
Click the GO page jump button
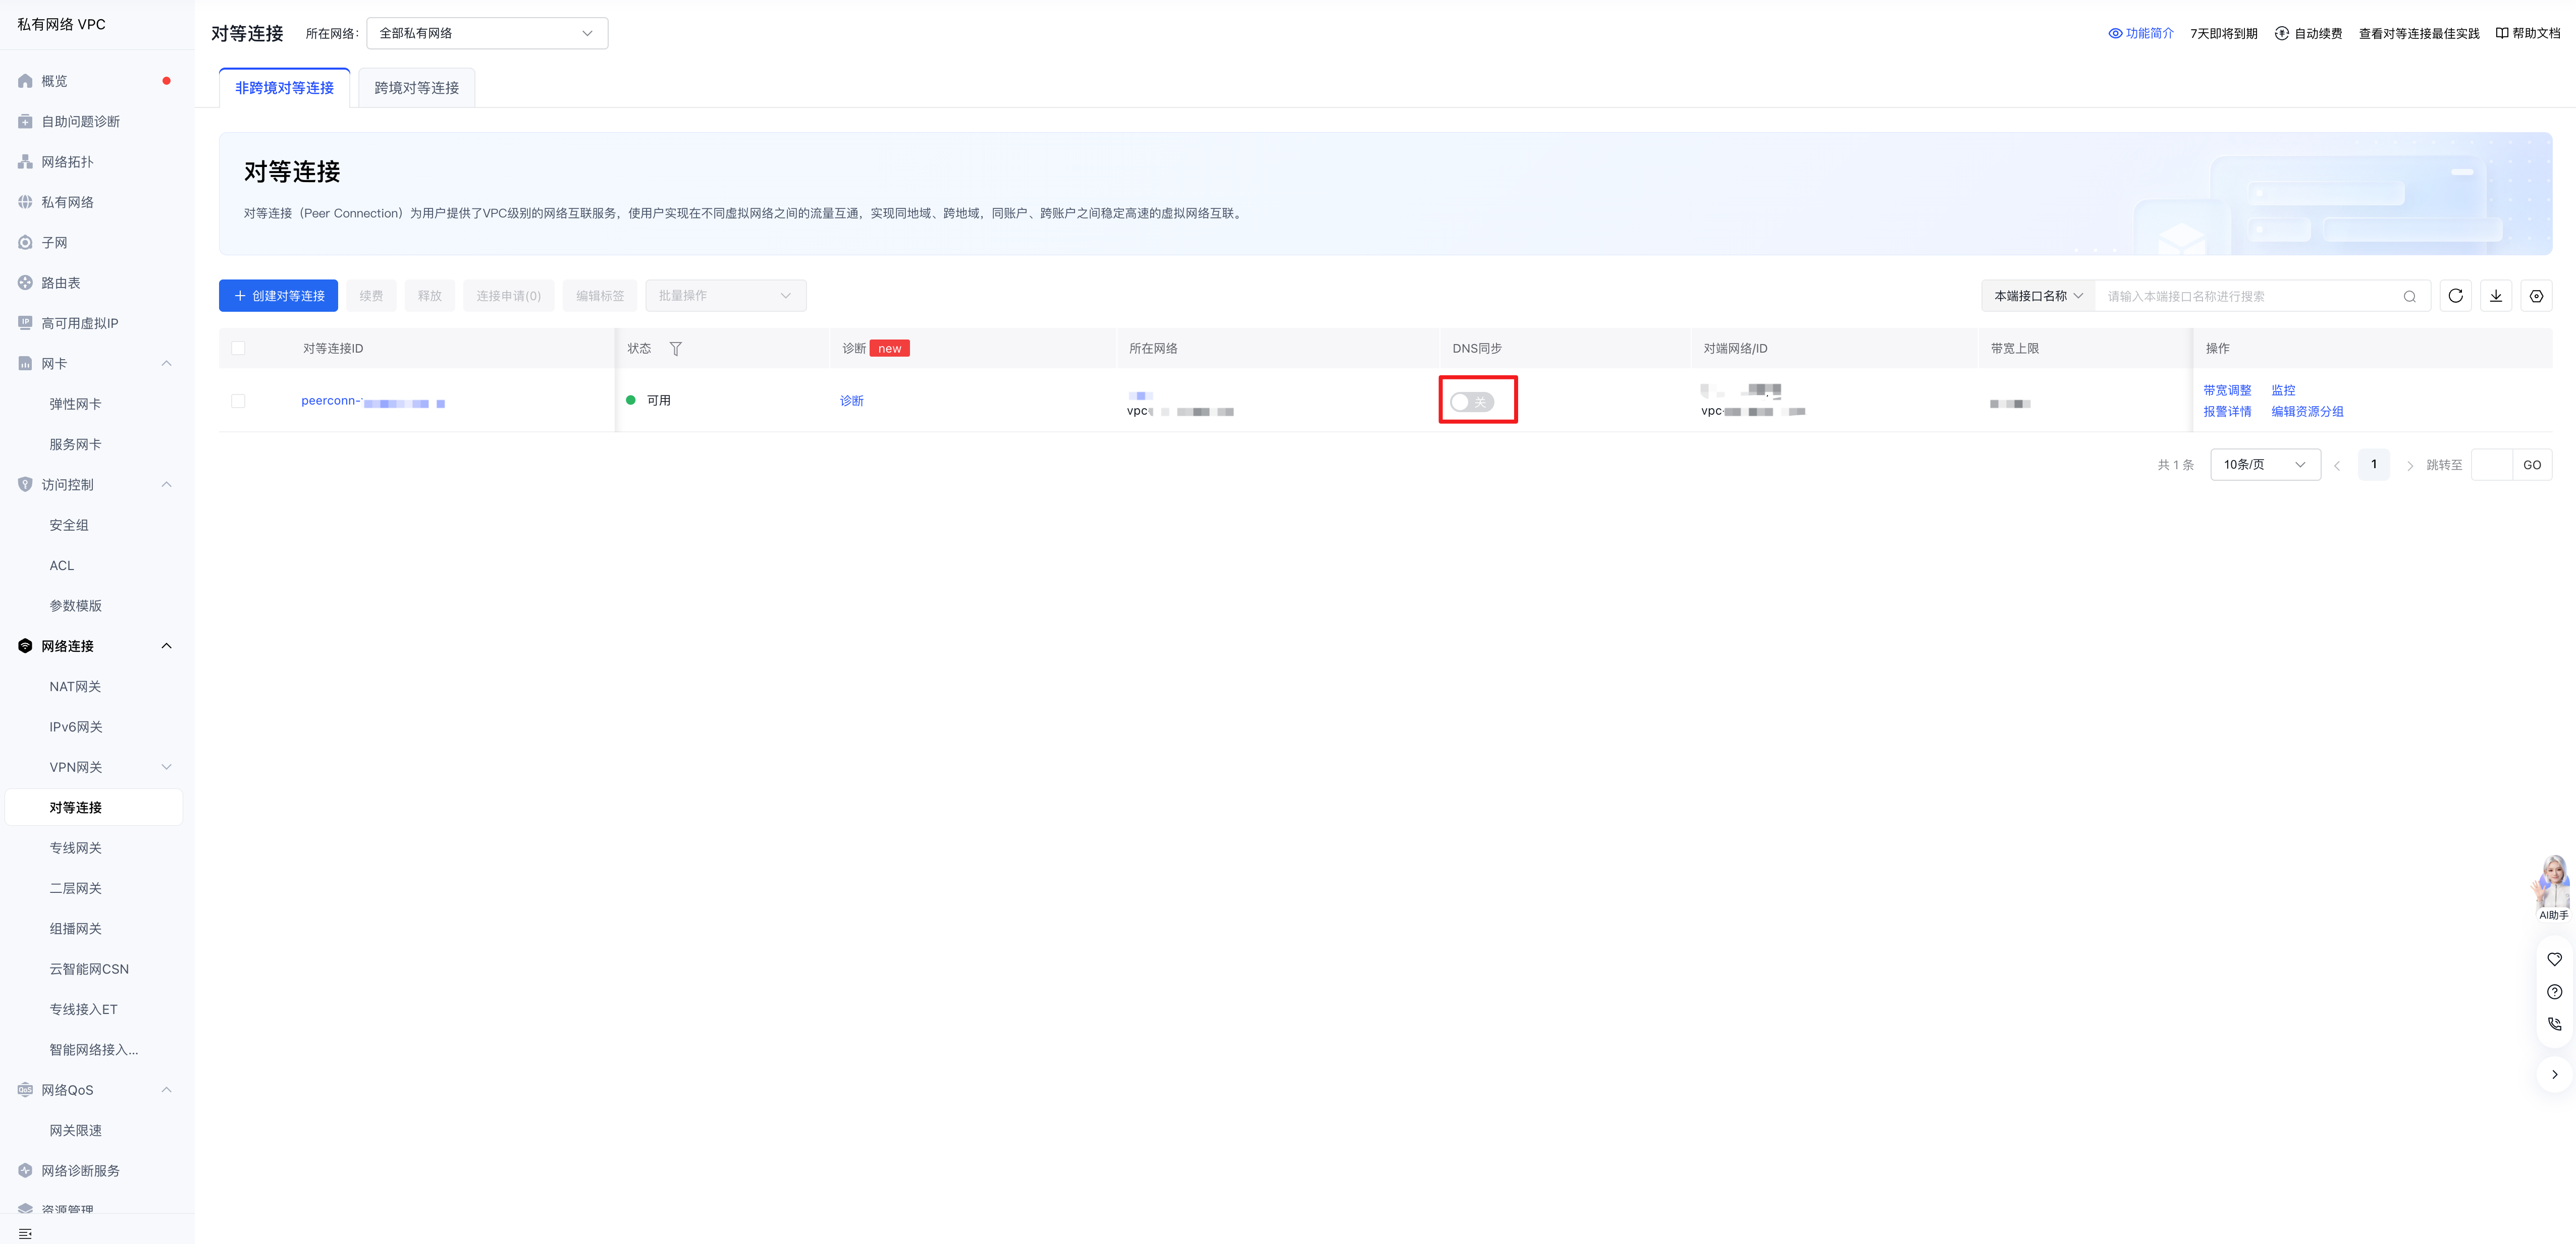pos(2532,465)
